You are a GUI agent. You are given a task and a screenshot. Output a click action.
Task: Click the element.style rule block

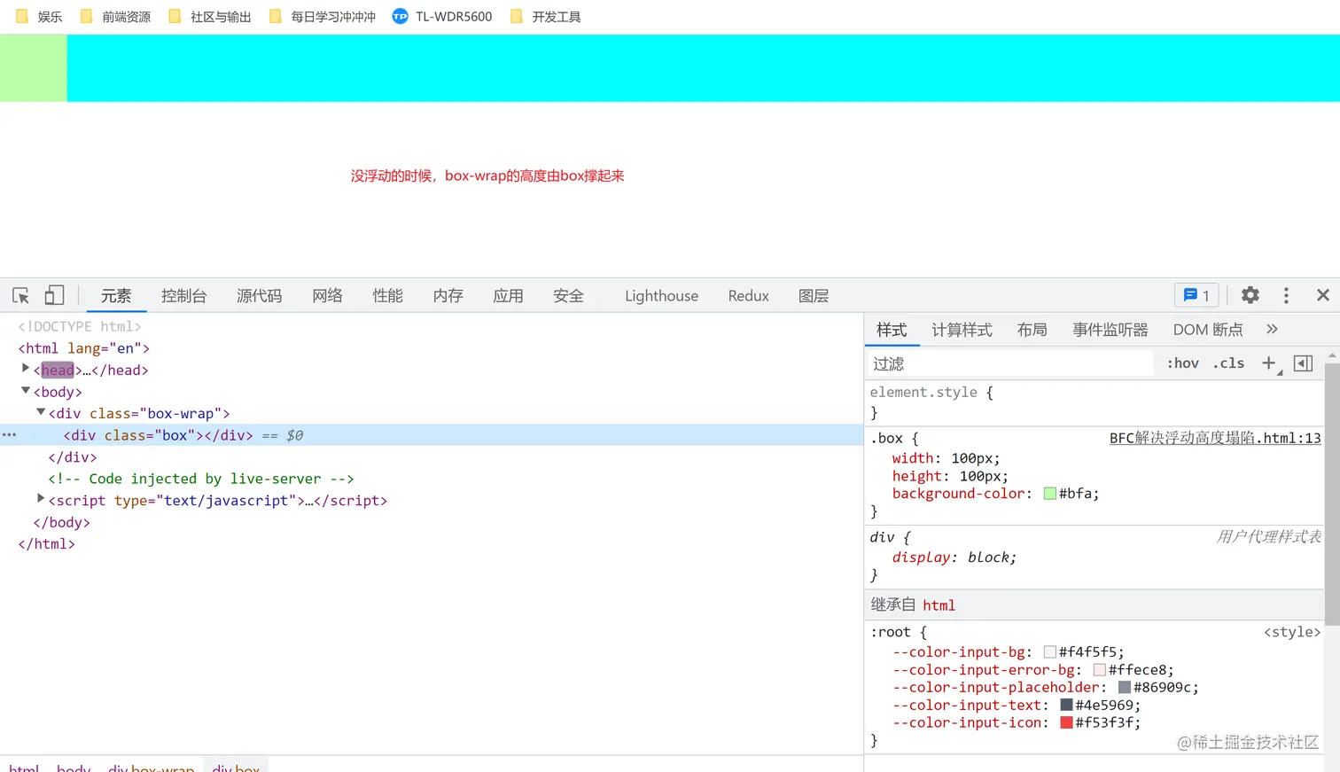(1095, 402)
